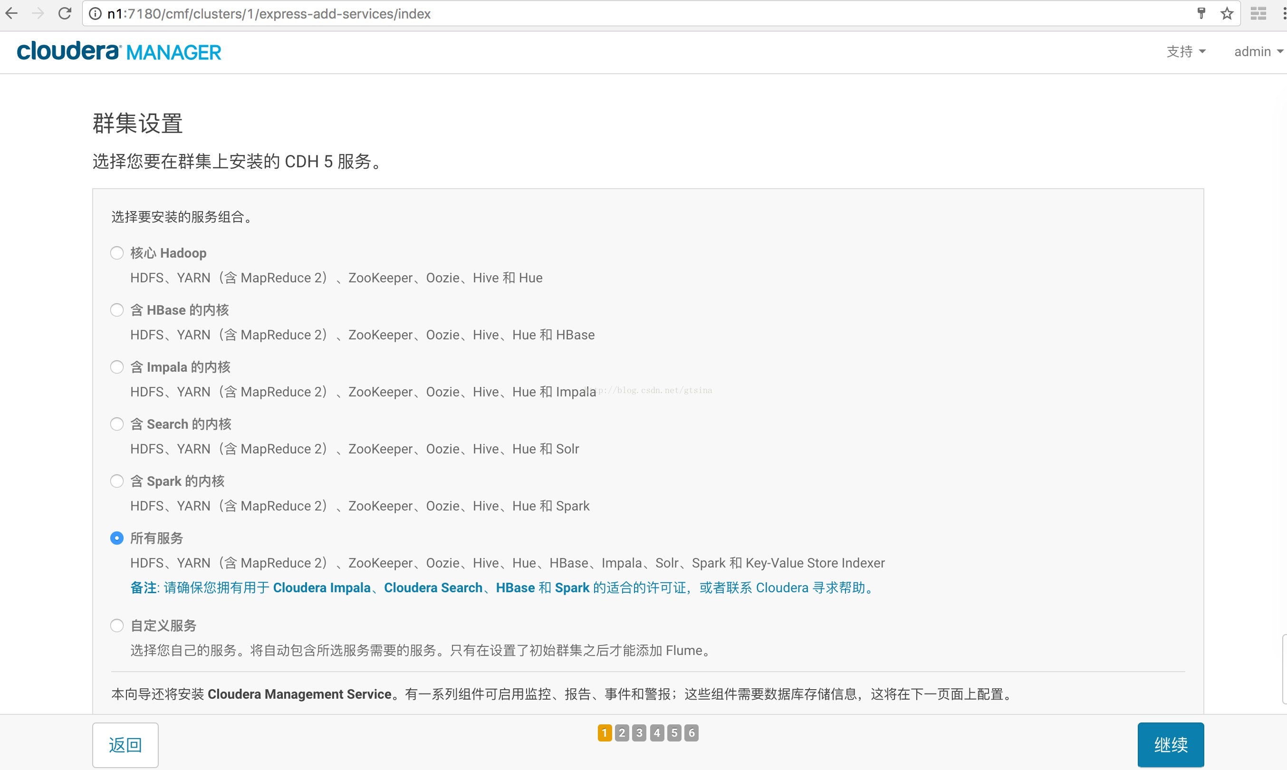The image size is (1287, 770).
Task: Reload the page with refresh icon
Action: click(65, 13)
